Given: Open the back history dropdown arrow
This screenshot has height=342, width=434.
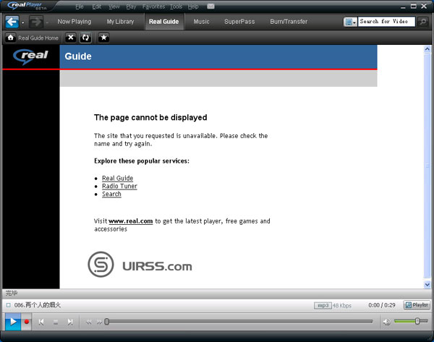Looking at the screenshot, I should point(22,22).
